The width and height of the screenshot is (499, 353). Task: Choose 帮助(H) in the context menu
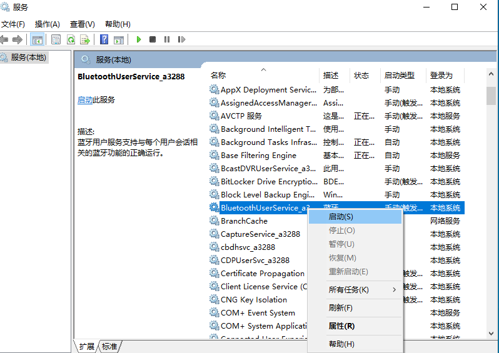click(355, 344)
